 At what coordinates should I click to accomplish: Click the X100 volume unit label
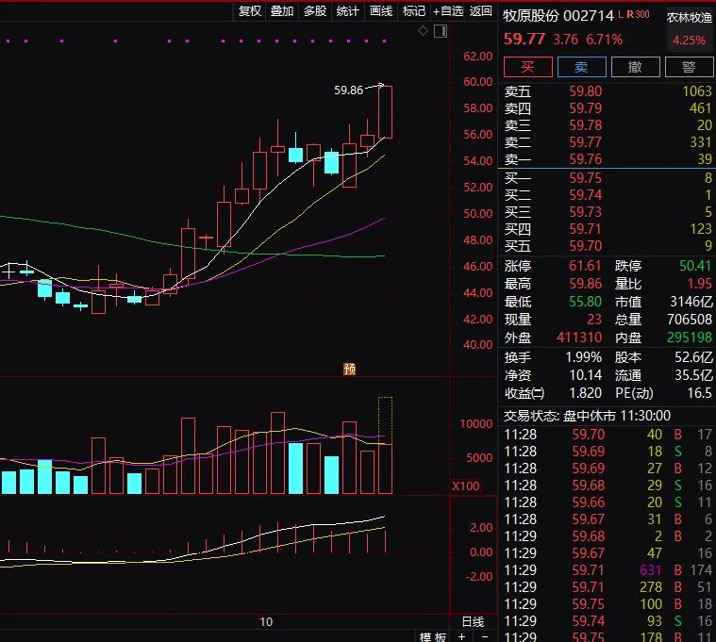click(x=465, y=486)
